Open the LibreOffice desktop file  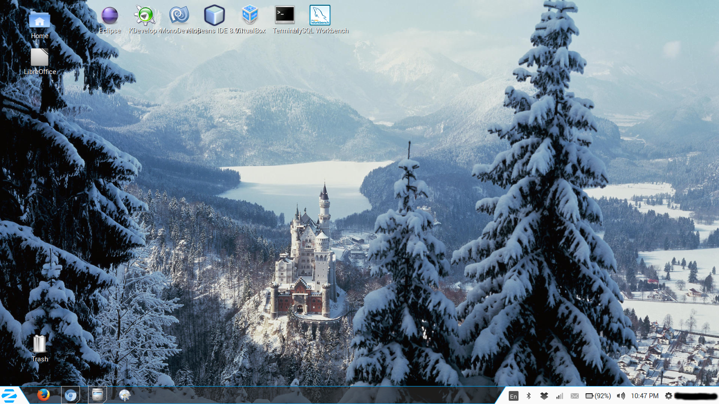coord(40,58)
